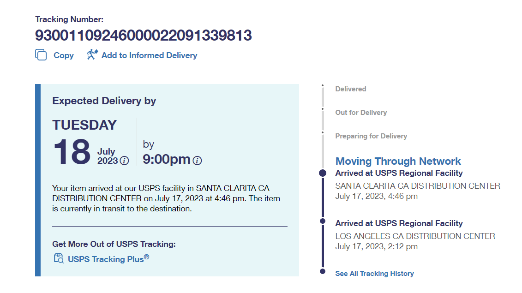Click the Informed Delivery mail carrier icon
Image resolution: width=522 pixels, height=293 pixels.
[x=92, y=55]
